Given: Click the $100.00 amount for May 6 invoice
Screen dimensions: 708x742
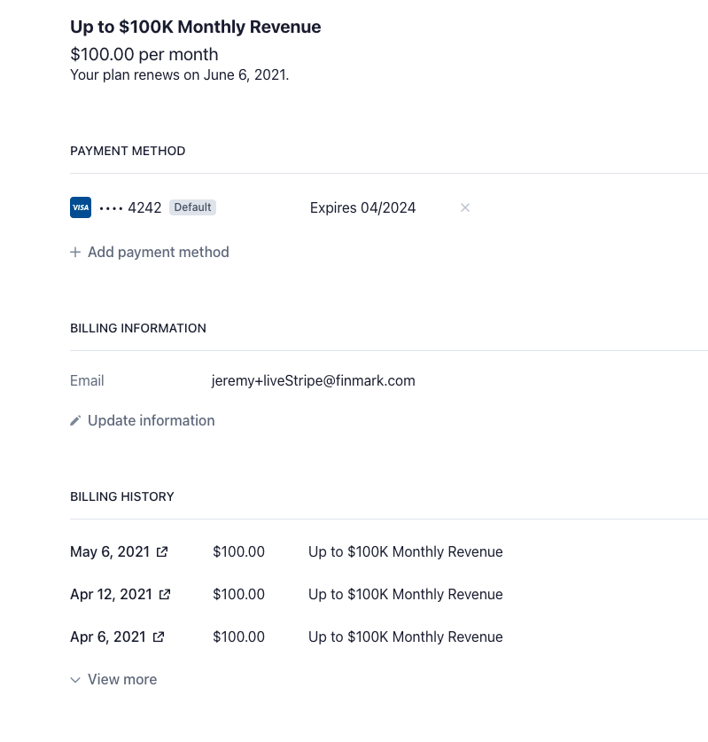Looking at the screenshot, I should (x=238, y=552).
